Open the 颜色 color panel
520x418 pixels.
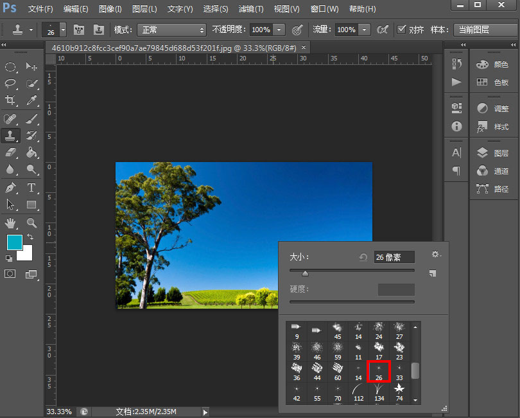tap(492, 64)
